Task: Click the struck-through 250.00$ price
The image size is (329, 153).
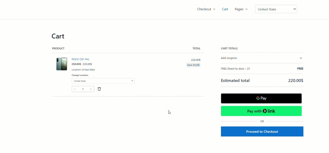Action: coord(76,64)
